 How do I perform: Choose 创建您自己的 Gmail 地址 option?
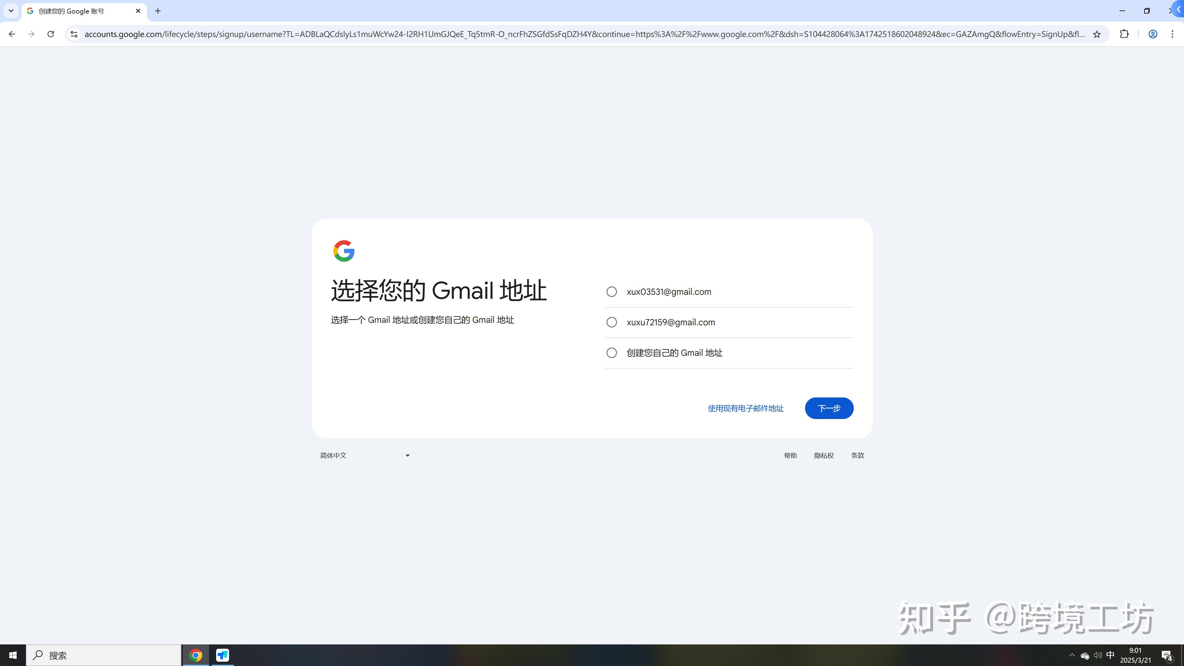(x=611, y=352)
